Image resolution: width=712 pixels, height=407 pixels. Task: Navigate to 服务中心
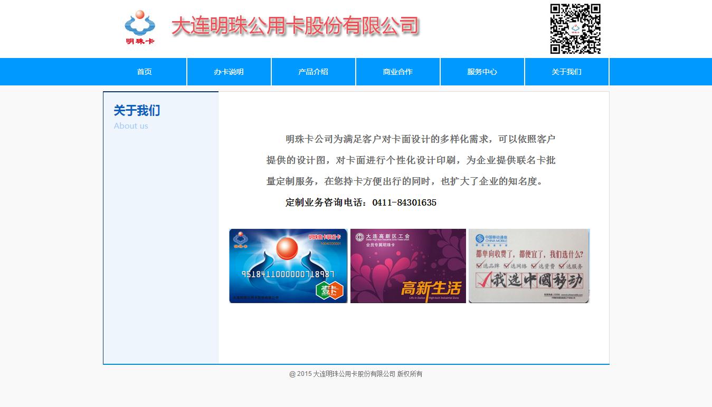482,72
